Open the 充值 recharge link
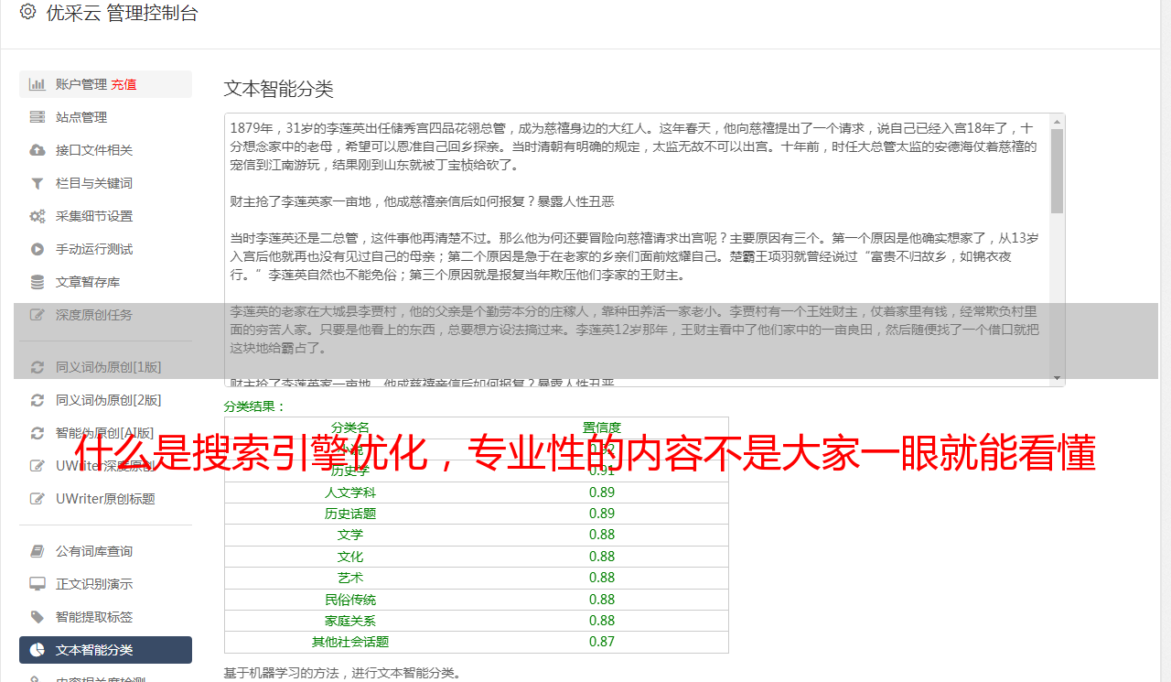The height and width of the screenshot is (682, 1171). (124, 84)
